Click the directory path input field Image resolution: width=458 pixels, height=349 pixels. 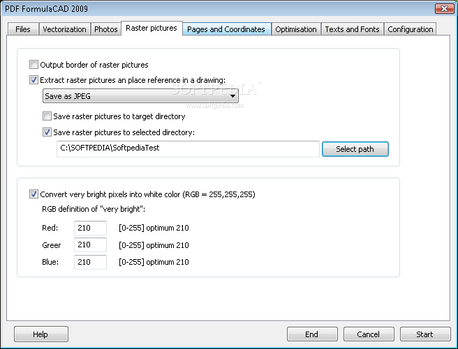(x=188, y=149)
